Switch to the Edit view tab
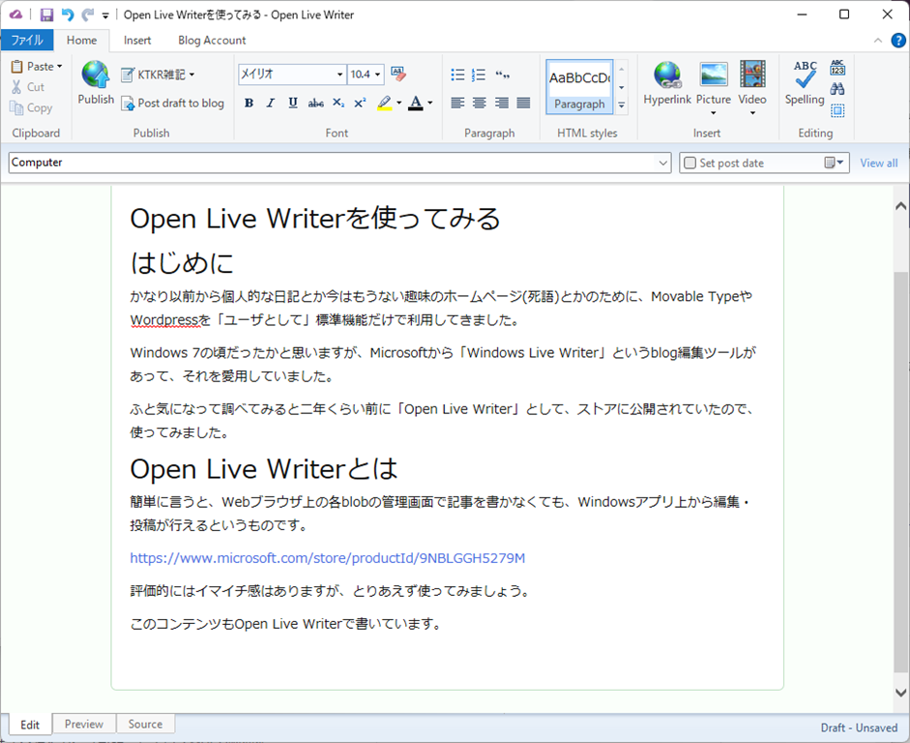The image size is (910, 743). 30,725
